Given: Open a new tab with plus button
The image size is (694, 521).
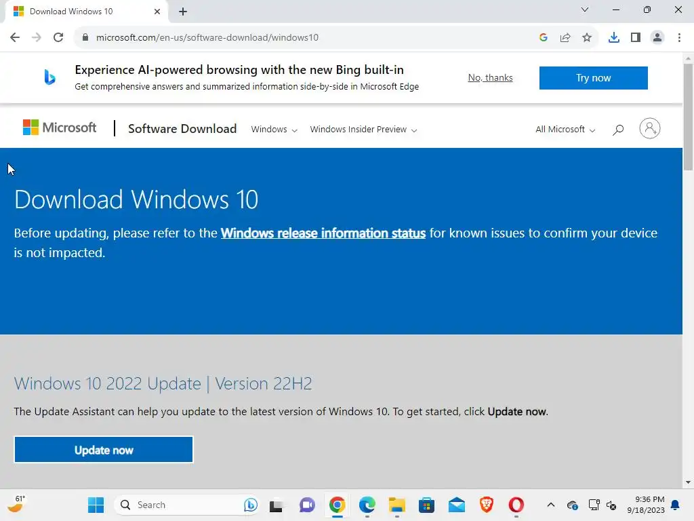Looking at the screenshot, I should pos(183,12).
